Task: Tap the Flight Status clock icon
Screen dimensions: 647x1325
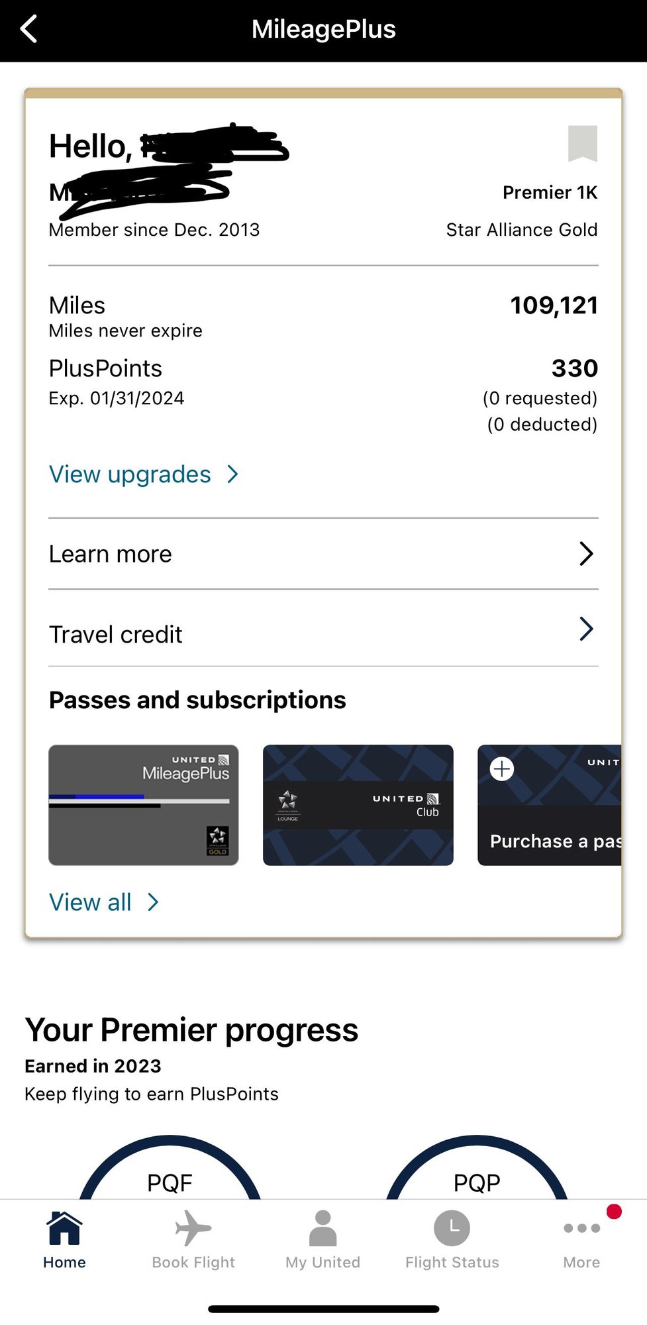Action: click(452, 1228)
